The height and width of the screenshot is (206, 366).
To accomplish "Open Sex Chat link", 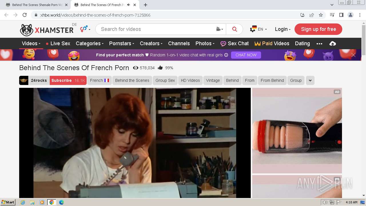I will click(x=234, y=43).
